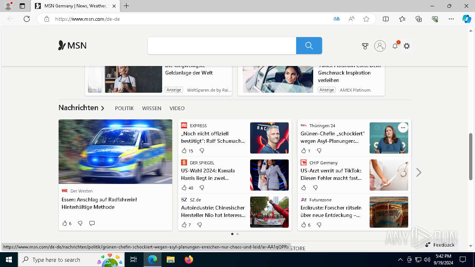Show hidden system tray icons
This screenshot has width=475, height=267.
pos(400,260)
